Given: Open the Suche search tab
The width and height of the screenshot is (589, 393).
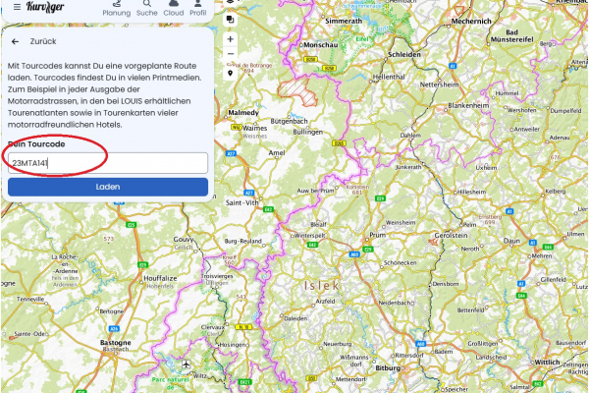Looking at the screenshot, I should point(146,9).
